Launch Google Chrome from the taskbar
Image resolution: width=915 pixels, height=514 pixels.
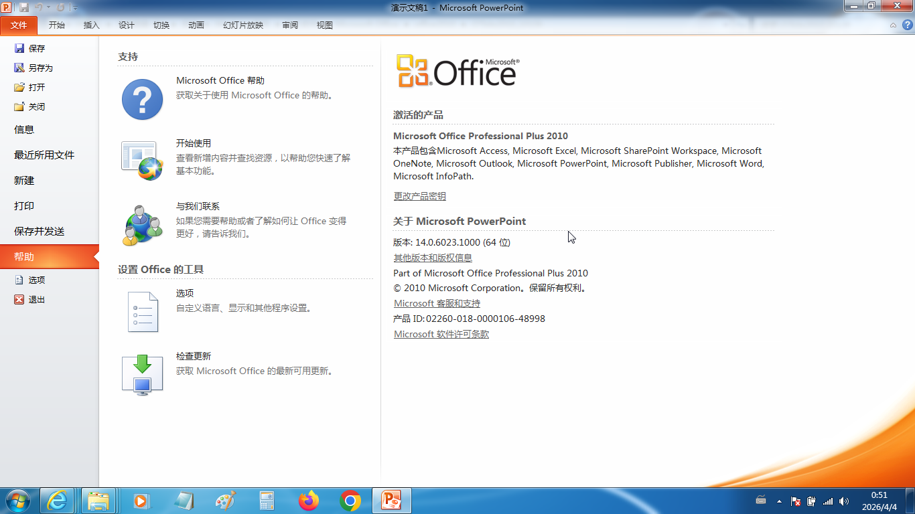pyautogui.click(x=350, y=501)
